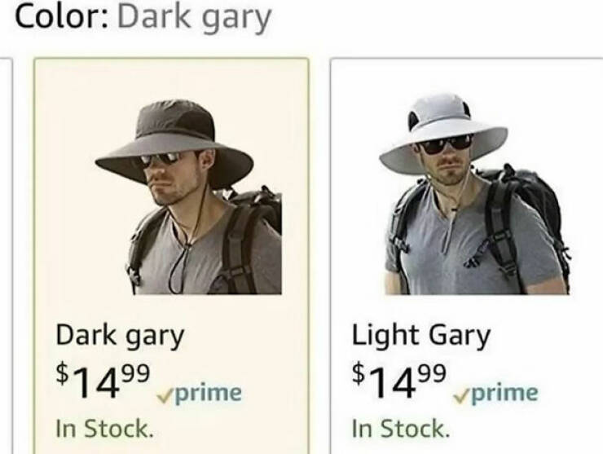Click the Dark gary swatch label

[120, 336]
